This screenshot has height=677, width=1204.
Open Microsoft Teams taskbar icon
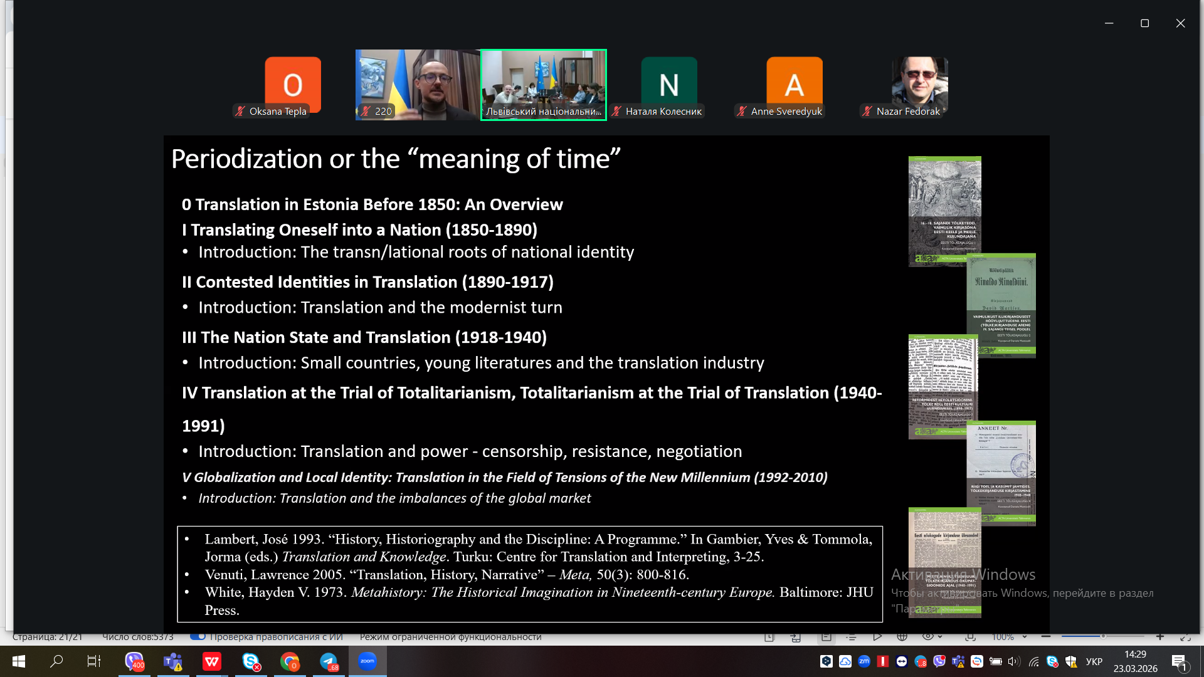pos(173,661)
